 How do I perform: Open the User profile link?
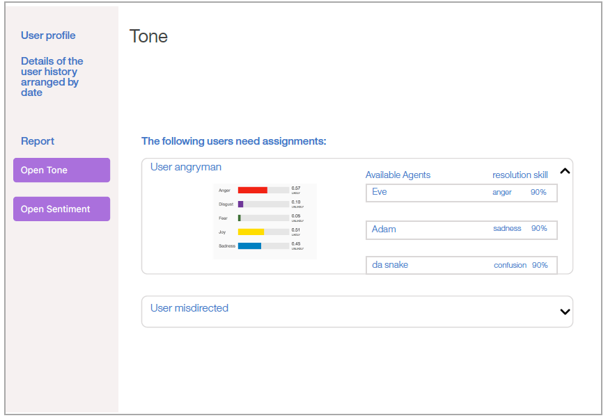tap(48, 35)
